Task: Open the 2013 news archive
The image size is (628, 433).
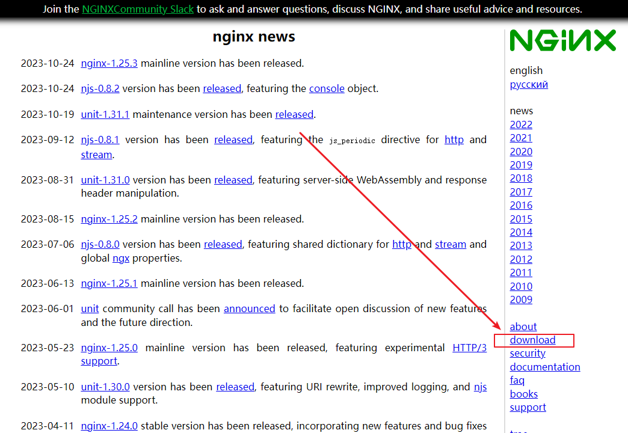Action: (x=521, y=245)
